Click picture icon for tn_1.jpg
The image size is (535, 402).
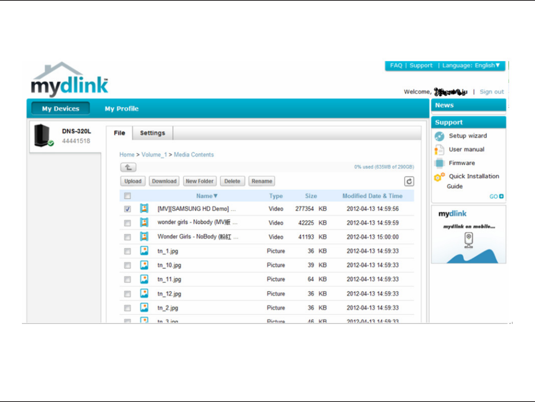click(144, 251)
